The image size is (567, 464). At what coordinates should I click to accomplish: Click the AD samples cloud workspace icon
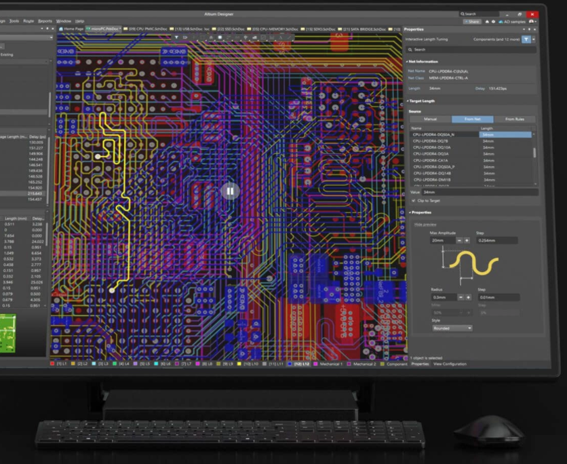(x=501, y=22)
